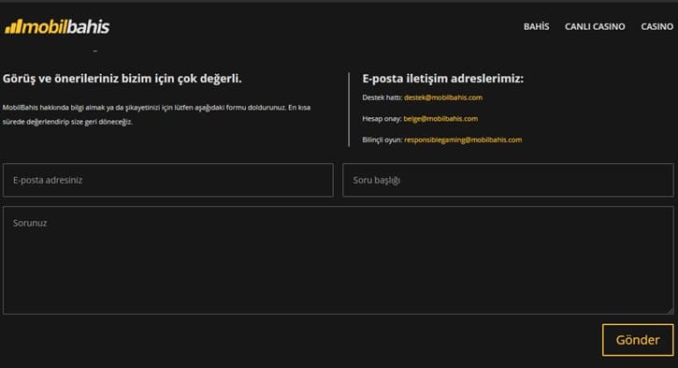Click the destek@mobilbahis.com email link

click(x=443, y=97)
